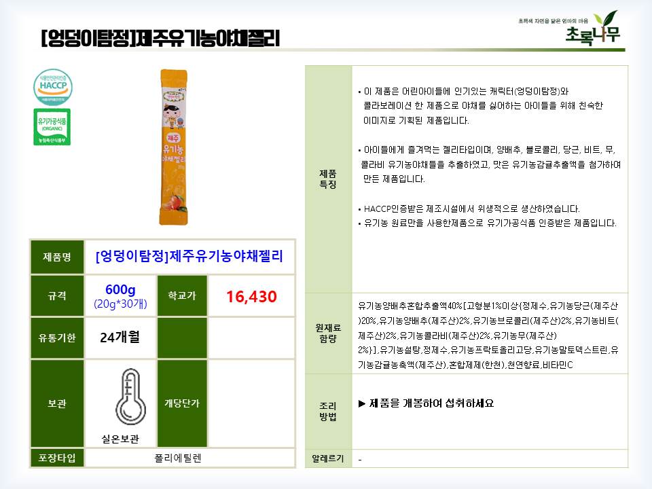
Task: Click the HACCP certification badge
Action: click(53, 88)
